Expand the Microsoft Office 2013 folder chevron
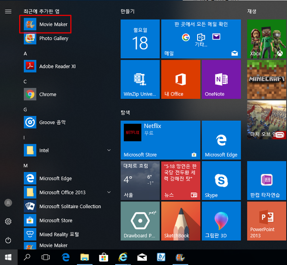The width and height of the screenshot is (287, 265). 109,192
